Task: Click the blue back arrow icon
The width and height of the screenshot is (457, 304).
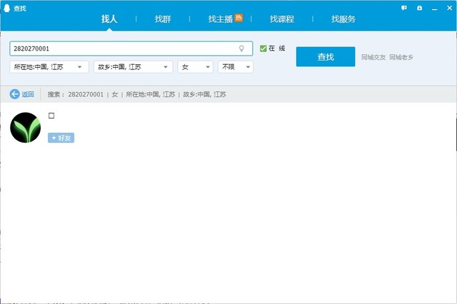Action: coord(14,94)
